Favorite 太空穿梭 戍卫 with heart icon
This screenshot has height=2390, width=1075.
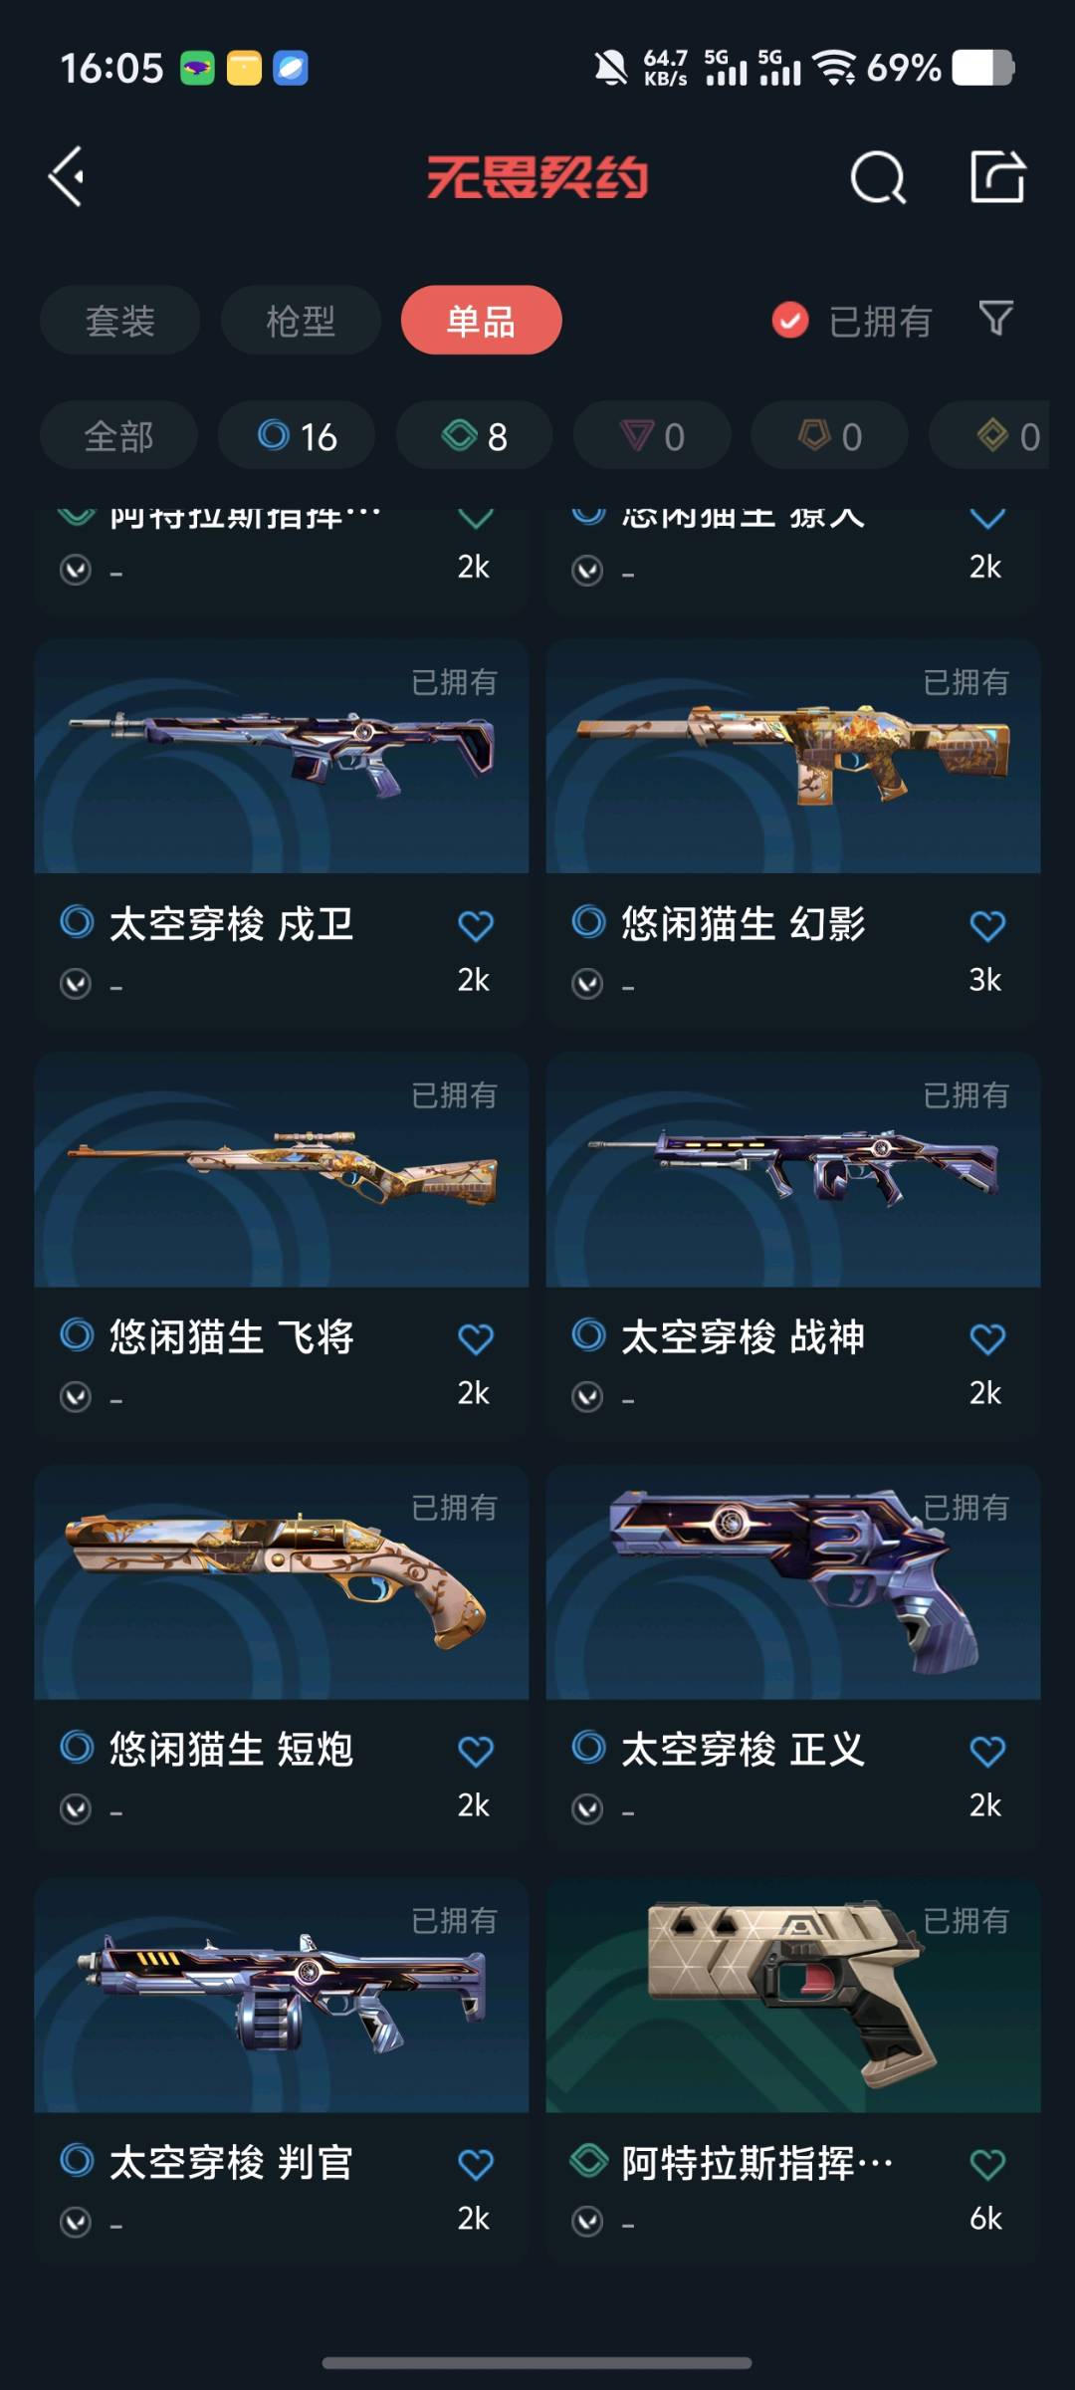(x=476, y=926)
